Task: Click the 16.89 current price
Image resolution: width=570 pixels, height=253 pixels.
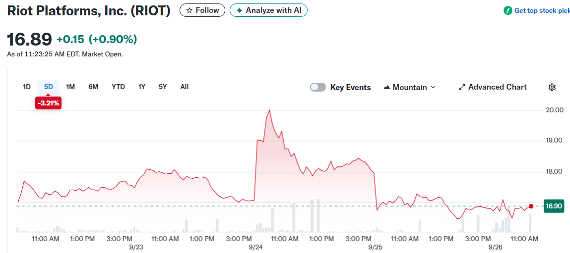Action: coord(29,39)
